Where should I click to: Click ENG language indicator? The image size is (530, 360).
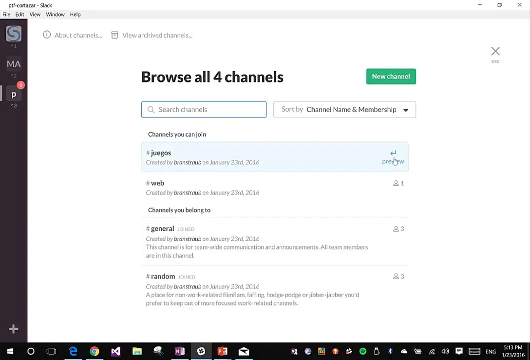coord(491,352)
